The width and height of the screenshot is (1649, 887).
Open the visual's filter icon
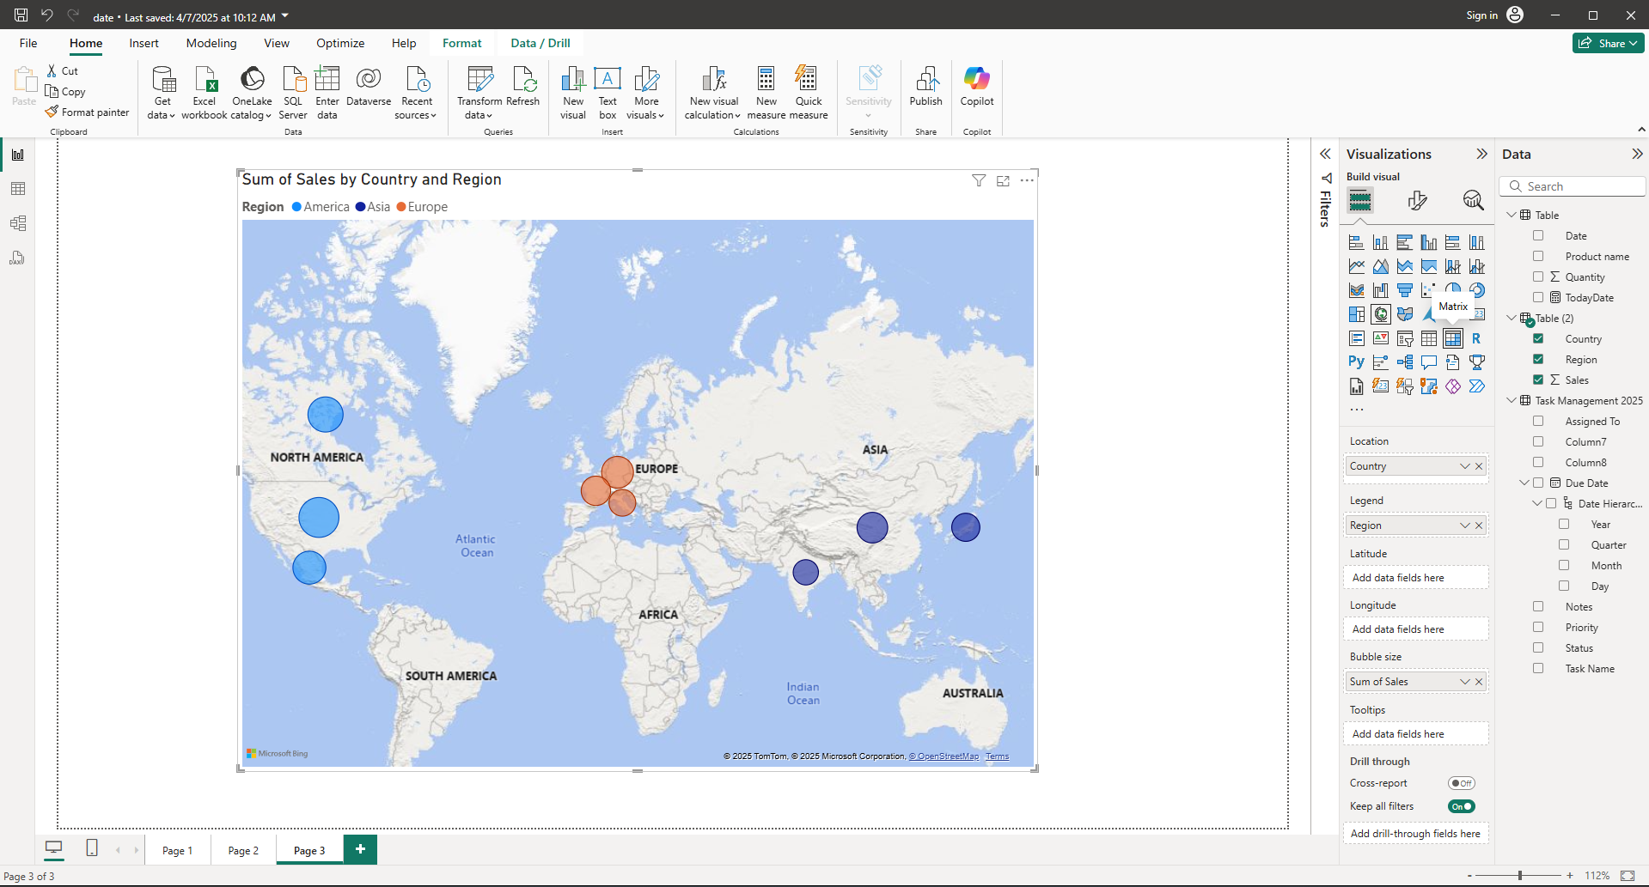(979, 180)
